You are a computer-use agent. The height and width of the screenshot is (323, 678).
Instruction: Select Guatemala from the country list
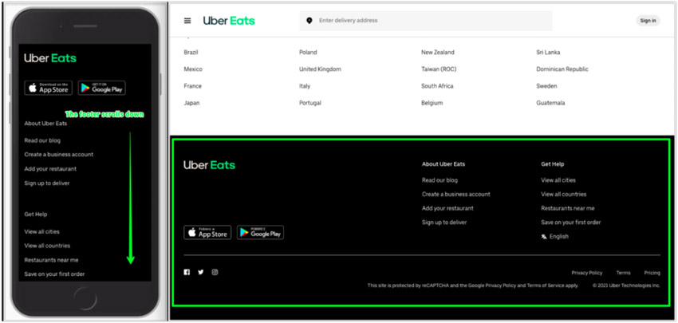[x=550, y=103]
